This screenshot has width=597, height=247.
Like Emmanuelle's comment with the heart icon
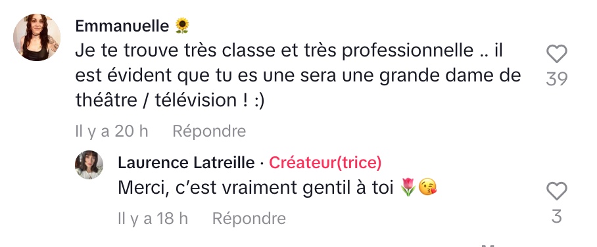(557, 54)
